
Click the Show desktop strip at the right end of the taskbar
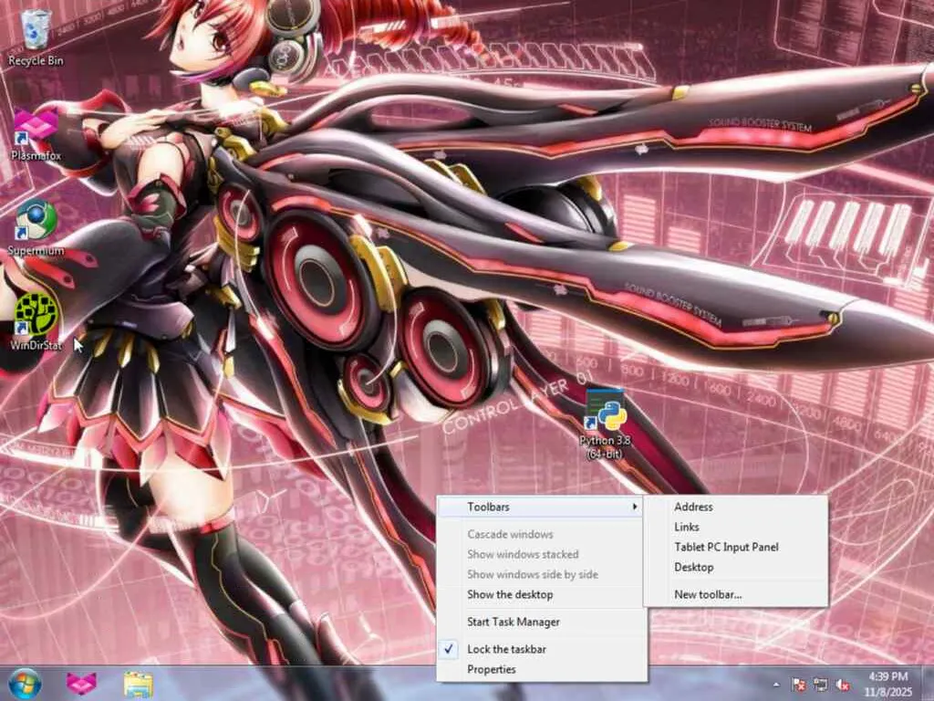tap(928, 684)
